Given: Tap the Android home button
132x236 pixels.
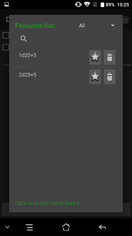Looking at the screenshot, I should 66,227.
